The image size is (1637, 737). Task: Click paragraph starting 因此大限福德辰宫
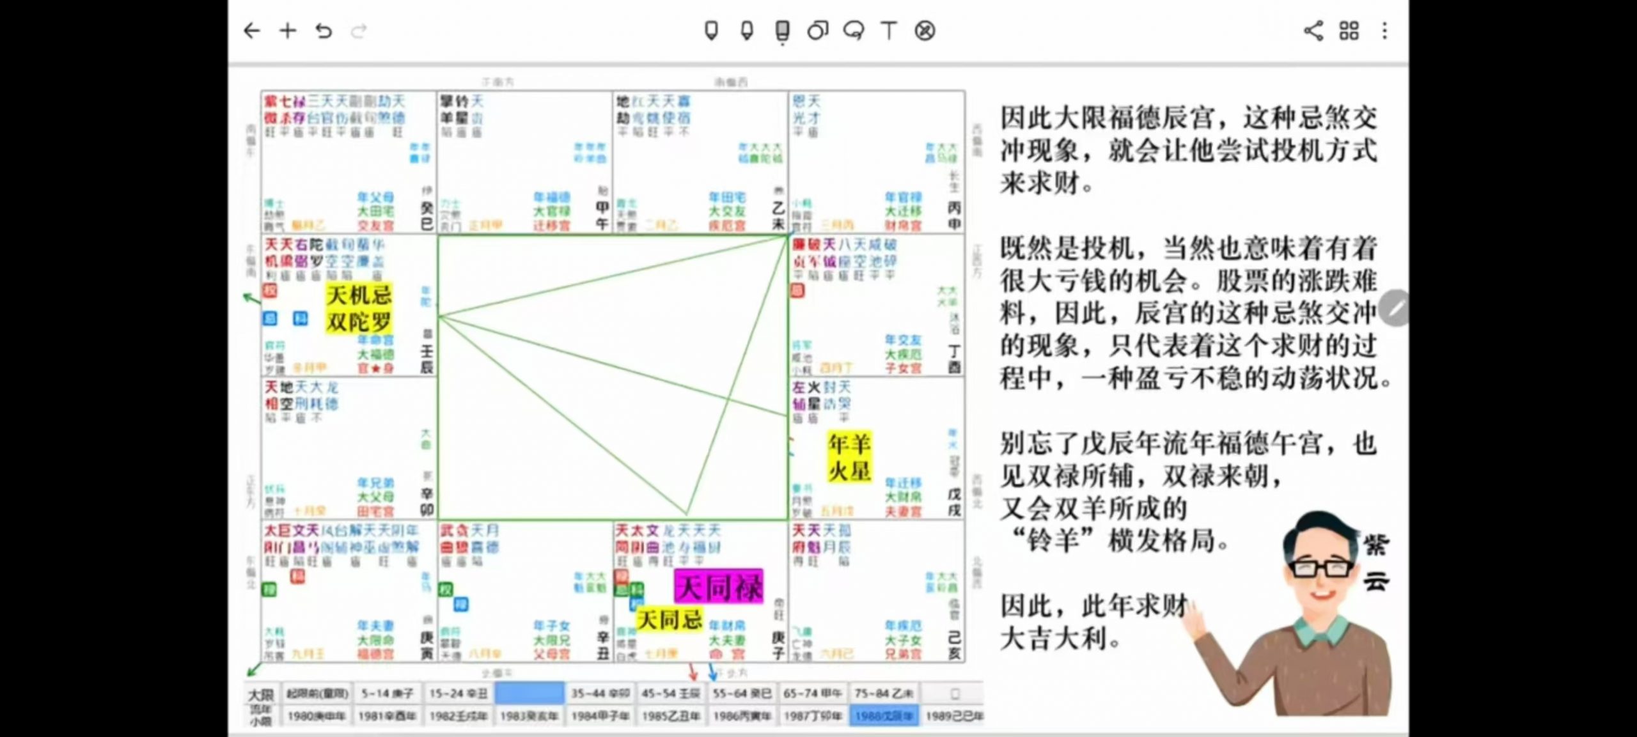pyautogui.click(x=1188, y=151)
